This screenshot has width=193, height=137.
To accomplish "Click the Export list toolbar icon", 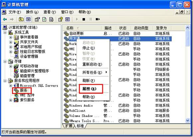I will (51, 19).
